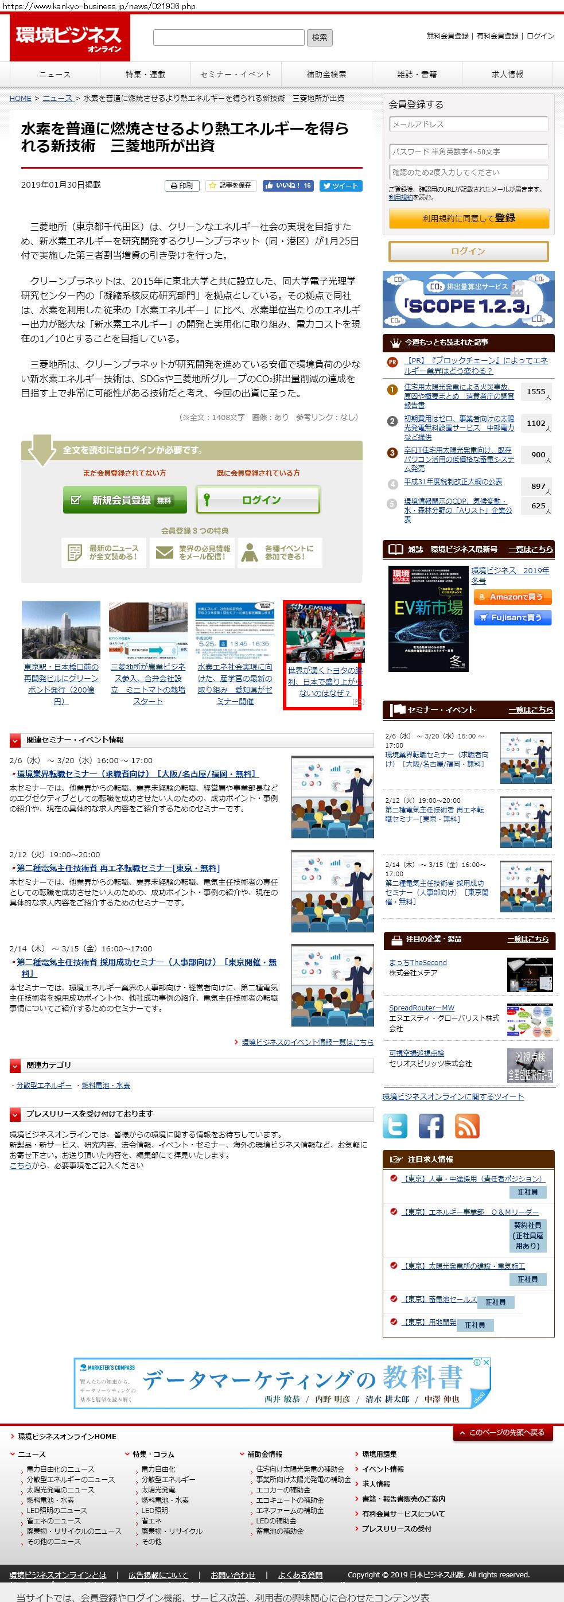Buy magazine with Amazonで買う button
The image size is (564, 1602).
[512, 596]
